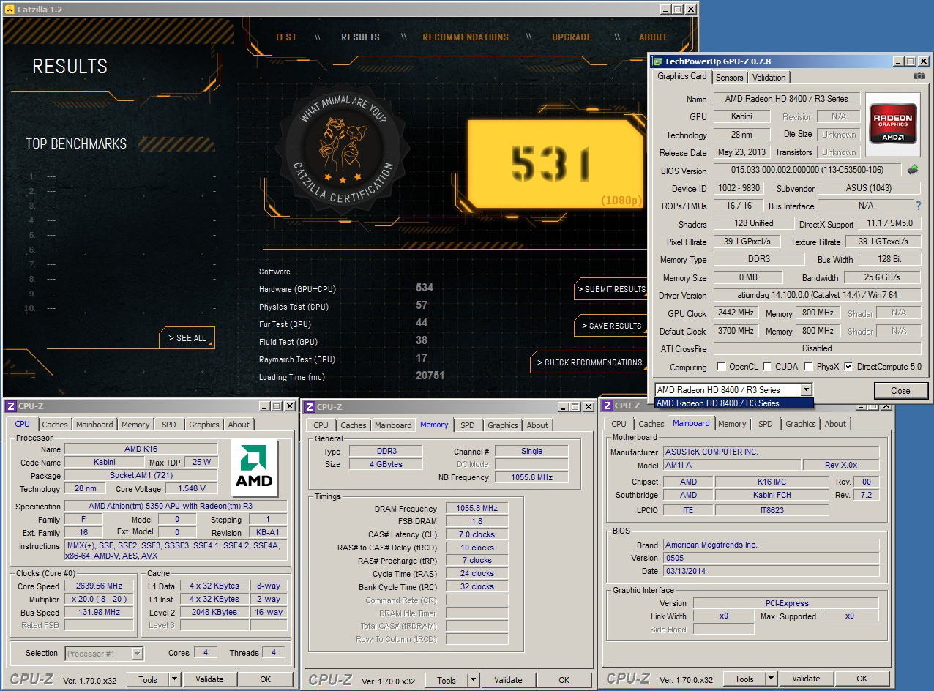Click SEE ALL under top benchmarks
The image size is (934, 691).
[x=187, y=337]
